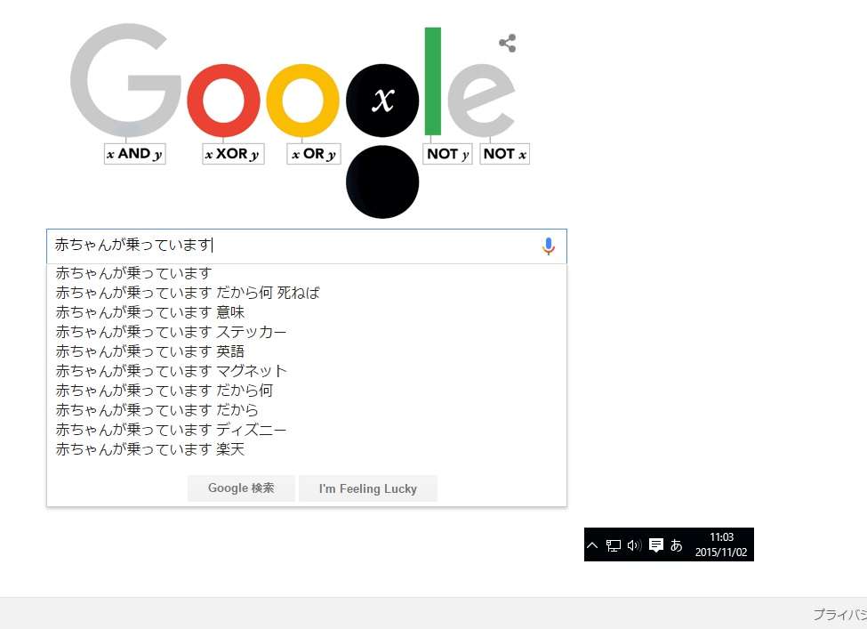Click the gray e letter of the doodle
The width and height of the screenshot is (867, 629).
coord(481,101)
